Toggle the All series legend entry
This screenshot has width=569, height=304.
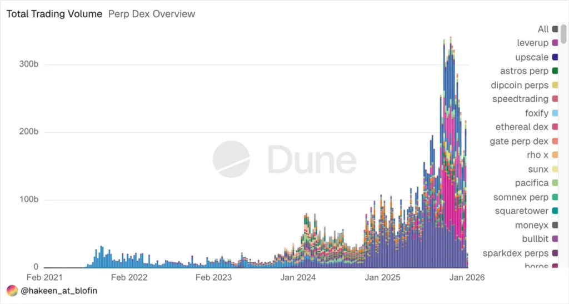(x=543, y=29)
